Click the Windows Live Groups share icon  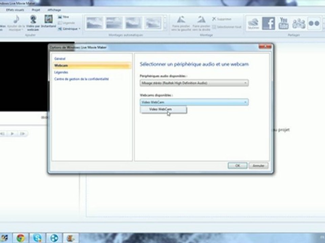[x=299, y=23]
